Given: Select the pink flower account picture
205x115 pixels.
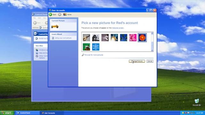Looking at the screenshot, I should pos(133,38).
